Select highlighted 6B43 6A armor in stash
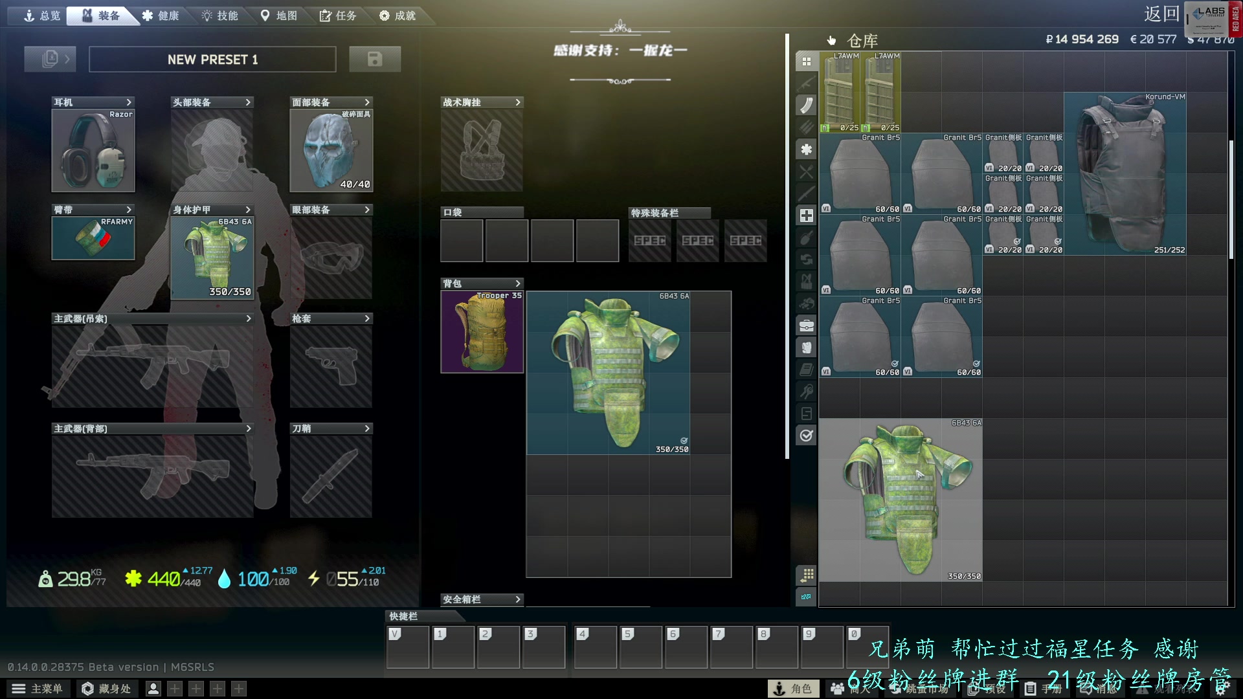 tap(901, 500)
